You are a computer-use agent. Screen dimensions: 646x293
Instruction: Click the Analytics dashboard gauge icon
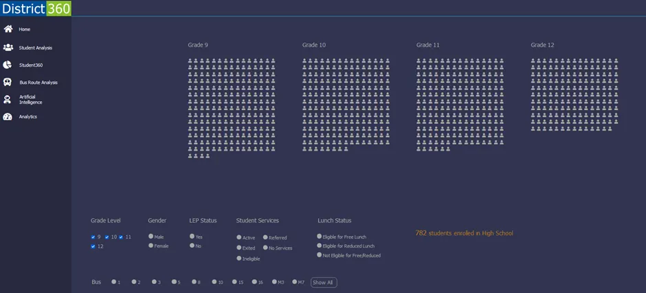click(8, 117)
